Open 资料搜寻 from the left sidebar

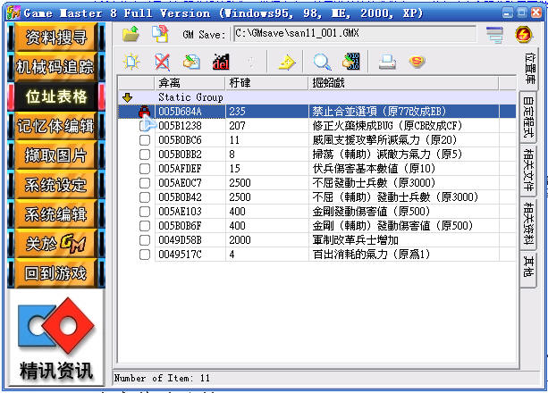point(56,37)
